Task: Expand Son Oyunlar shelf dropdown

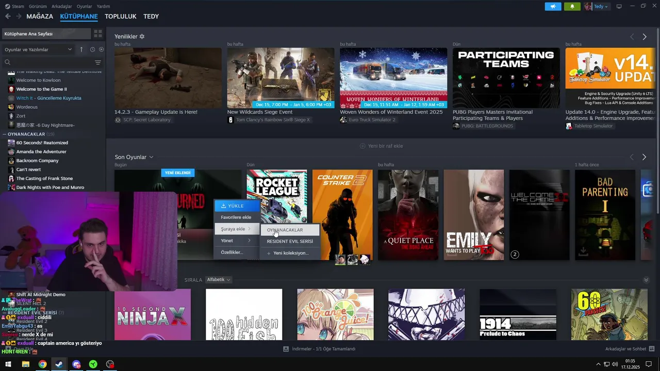Action: tap(134, 157)
